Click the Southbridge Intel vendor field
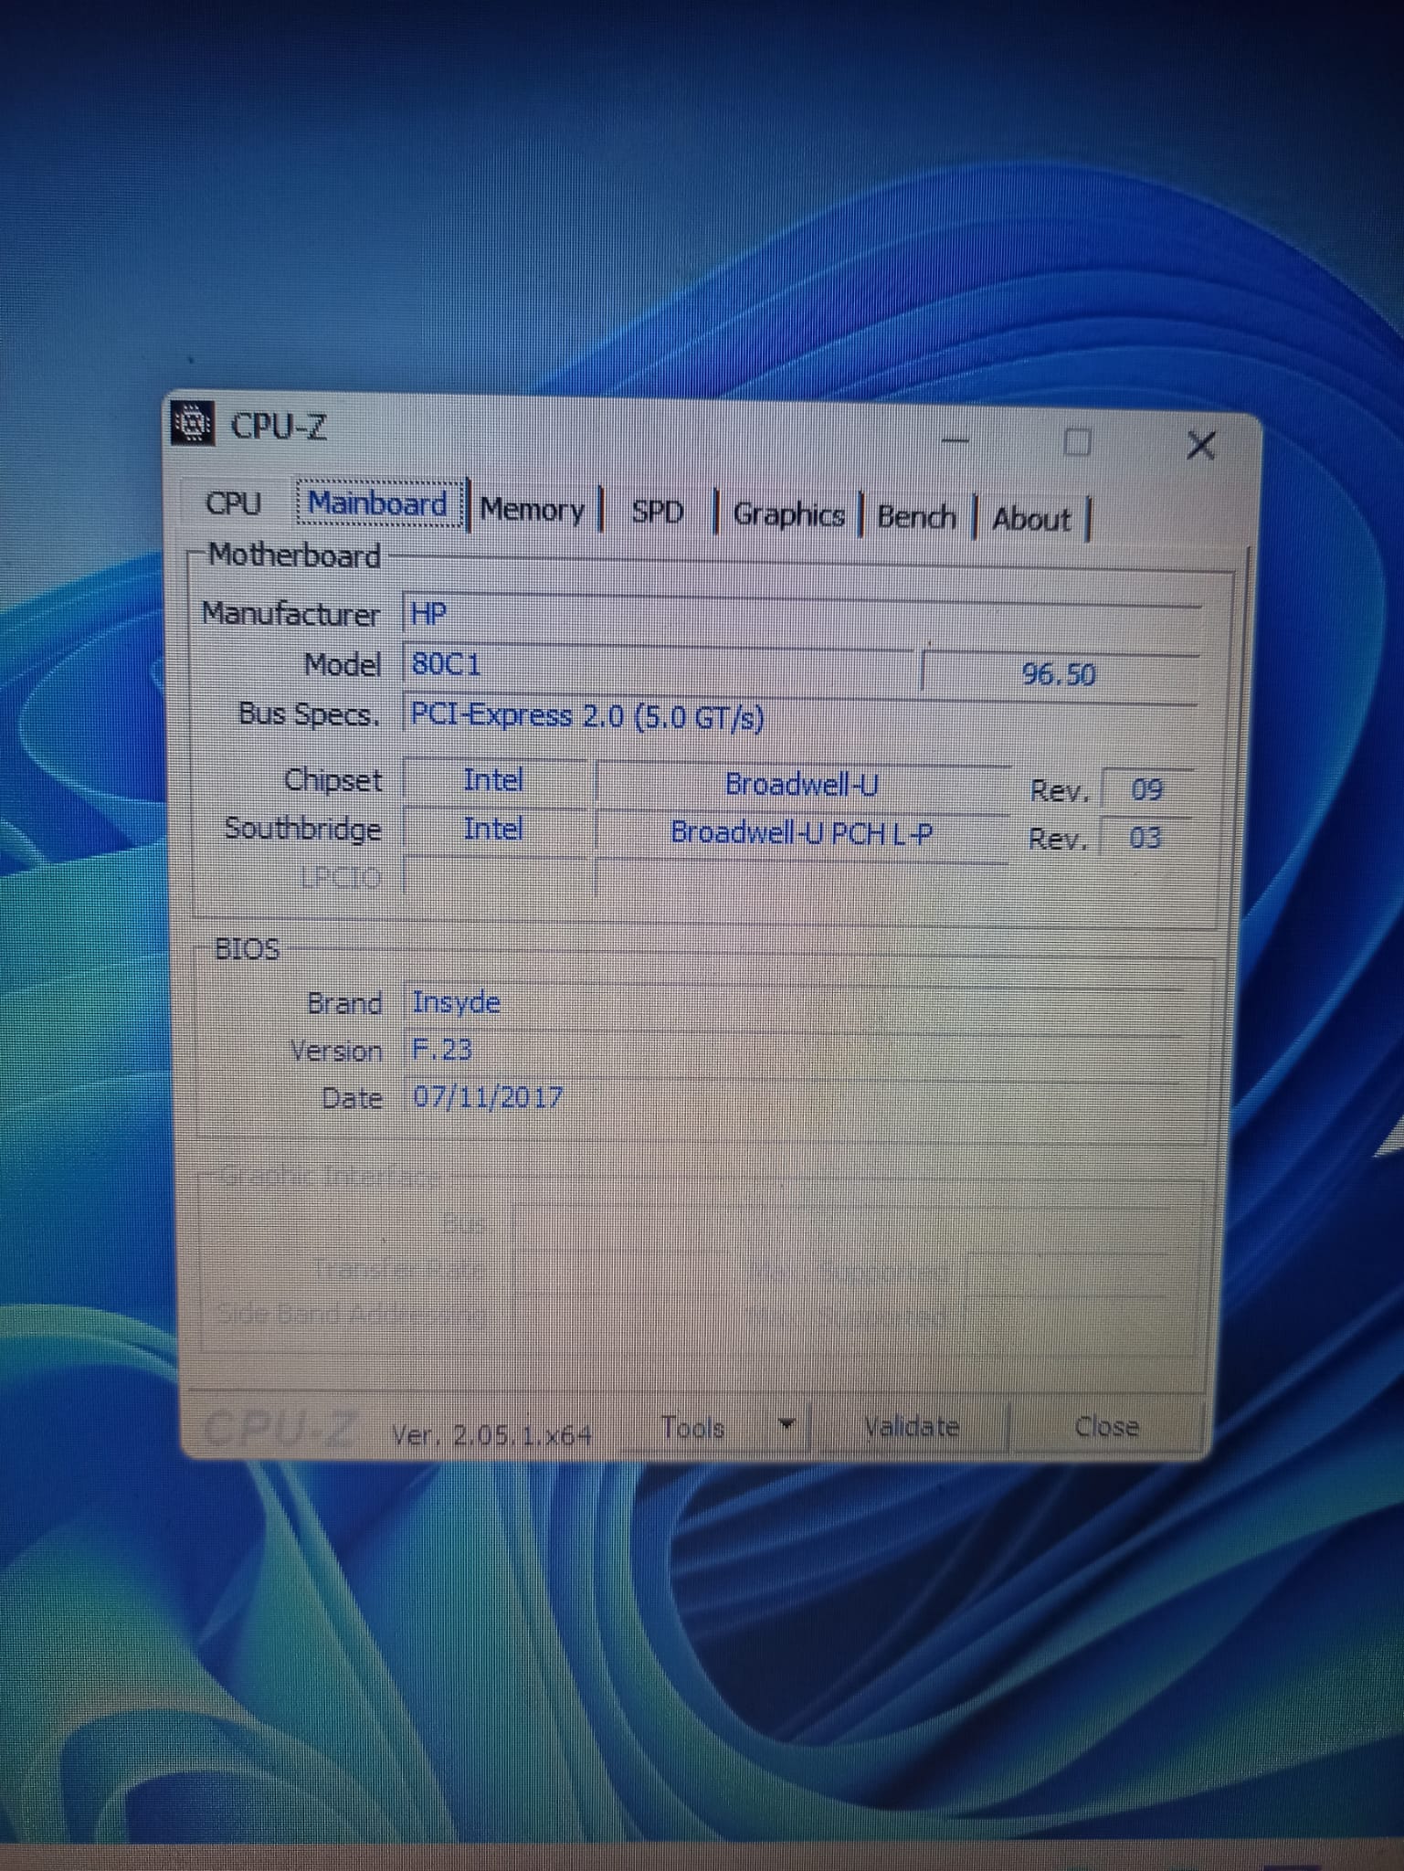The image size is (1404, 1871). point(493,829)
